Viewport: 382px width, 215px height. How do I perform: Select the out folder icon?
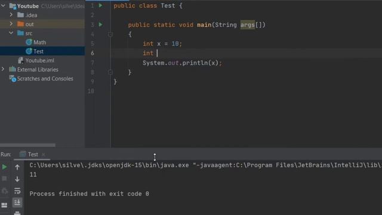[x=21, y=24]
